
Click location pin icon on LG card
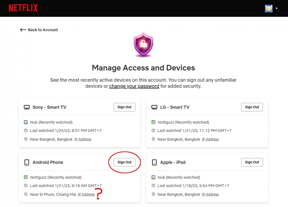pos(154,139)
